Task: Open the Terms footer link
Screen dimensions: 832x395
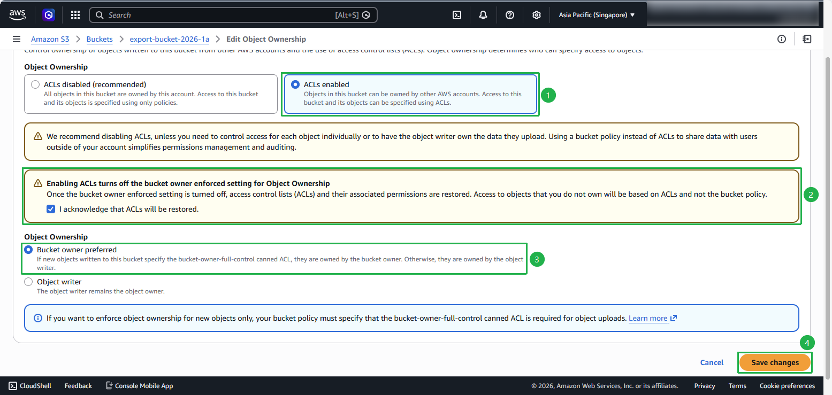Action: (737, 386)
